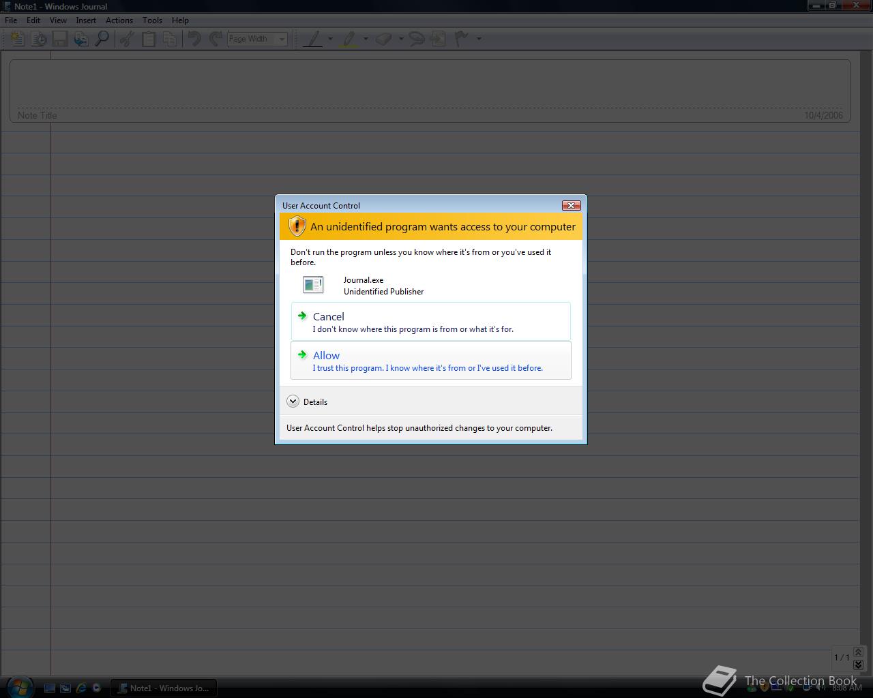The width and height of the screenshot is (873, 698).
Task: Click the Note1 - Windows Journal taskbar button
Action: [164, 688]
